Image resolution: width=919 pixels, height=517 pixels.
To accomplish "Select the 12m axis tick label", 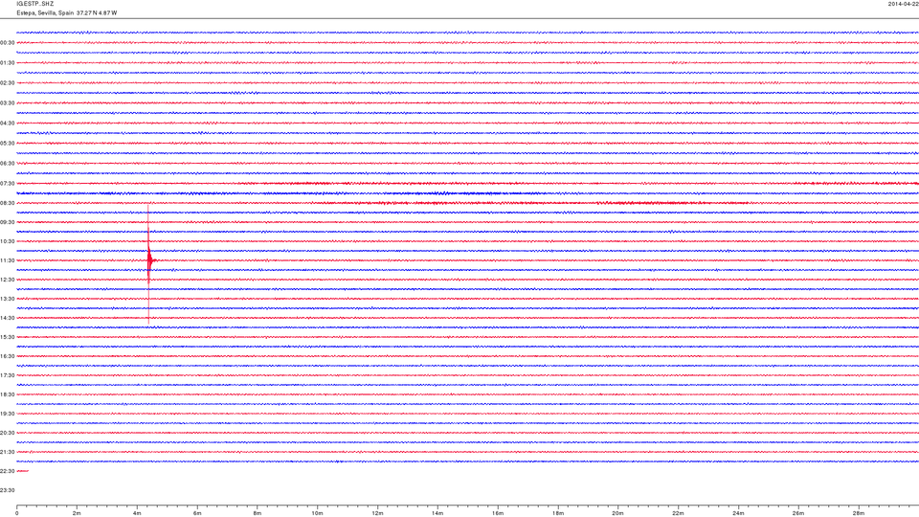I will coord(377,513).
